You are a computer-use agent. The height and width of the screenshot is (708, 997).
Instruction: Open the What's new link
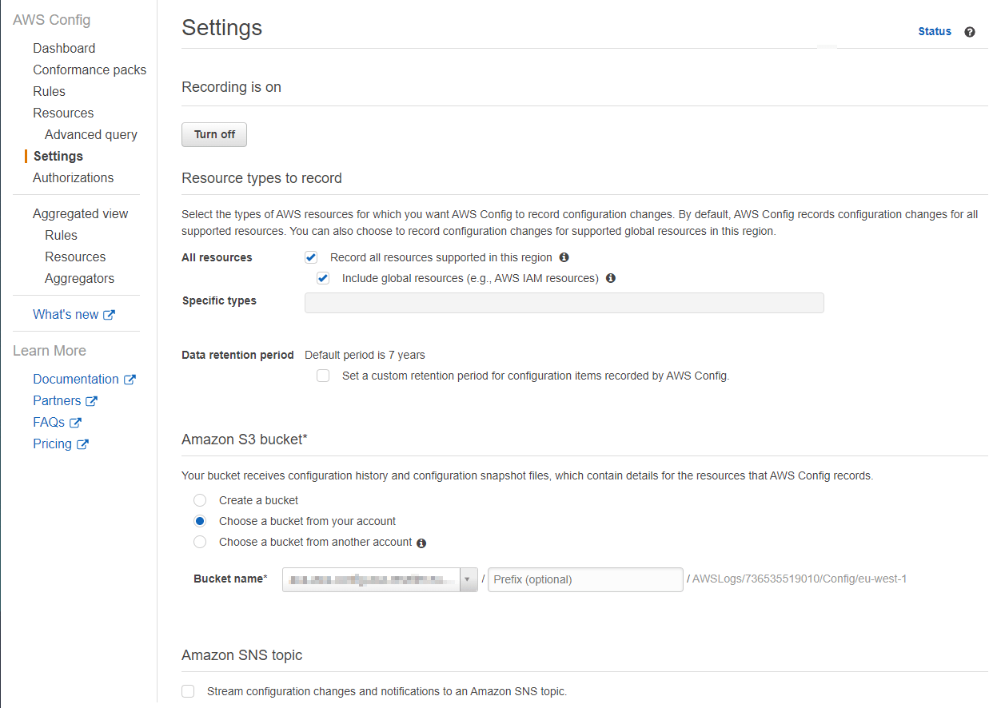click(66, 315)
